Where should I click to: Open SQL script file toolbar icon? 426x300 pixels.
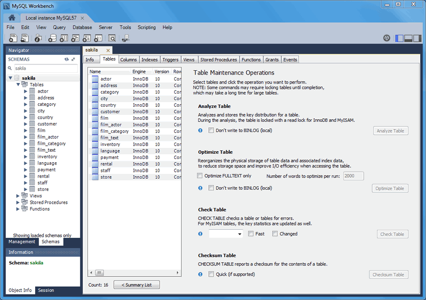point(24,38)
